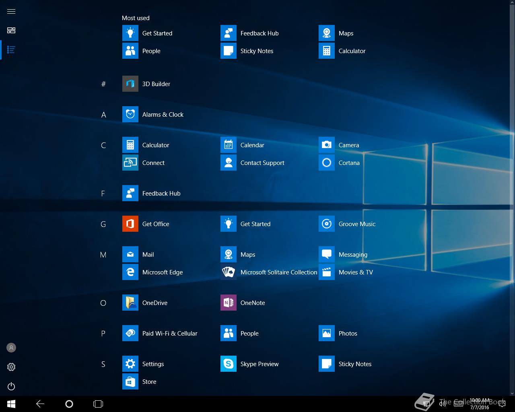Tap the Back arrow on taskbar
This screenshot has height=412, width=515.
click(40, 404)
